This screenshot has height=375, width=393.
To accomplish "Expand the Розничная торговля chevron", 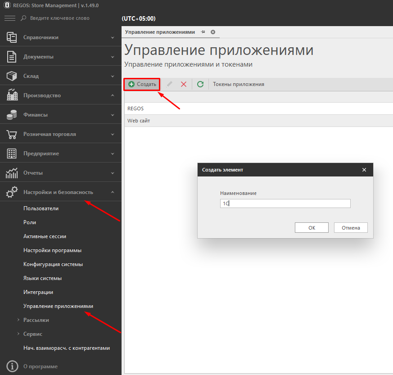I will tap(113, 134).
